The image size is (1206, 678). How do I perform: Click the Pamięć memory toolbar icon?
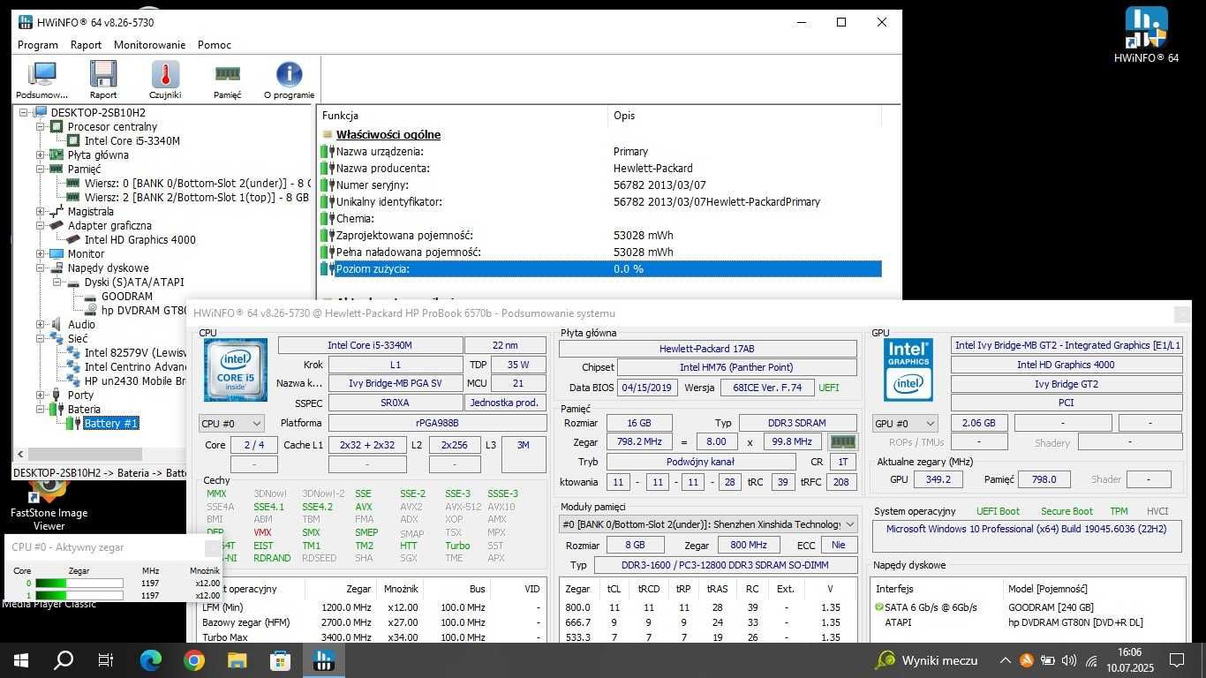(227, 79)
